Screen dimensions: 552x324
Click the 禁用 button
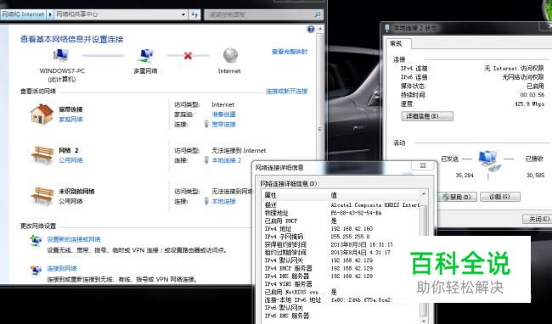pos(457,197)
